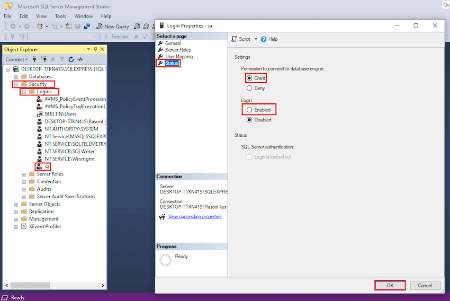Collapse the Security folder
The height and width of the screenshot is (301, 450).
(16, 84)
